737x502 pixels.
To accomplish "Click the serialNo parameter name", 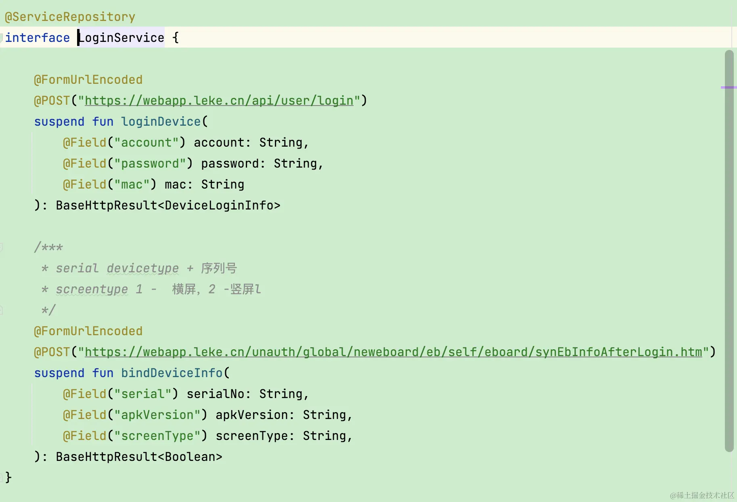I will tap(215, 394).
